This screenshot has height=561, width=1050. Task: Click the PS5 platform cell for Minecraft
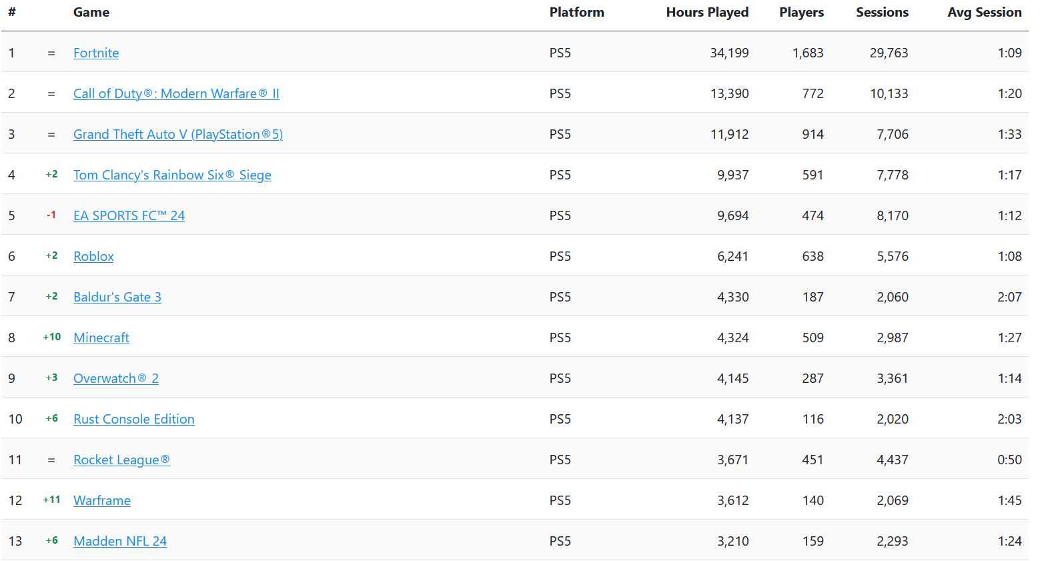point(560,338)
